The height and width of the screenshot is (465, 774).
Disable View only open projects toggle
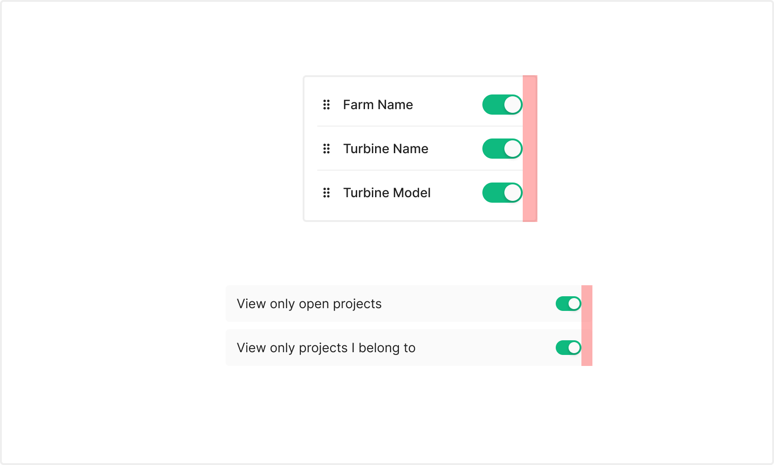click(x=568, y=304)
